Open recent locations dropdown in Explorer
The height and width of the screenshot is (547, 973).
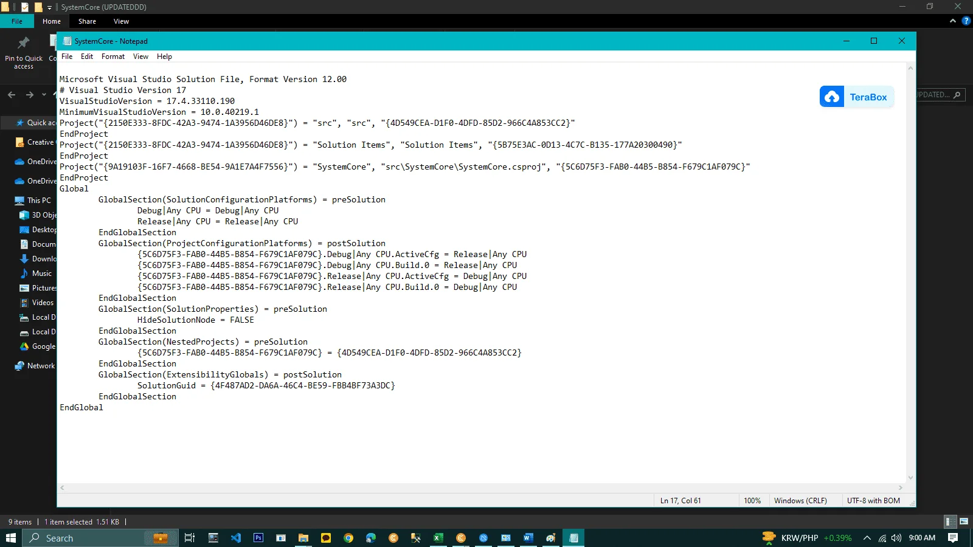(x=44, y=95)
